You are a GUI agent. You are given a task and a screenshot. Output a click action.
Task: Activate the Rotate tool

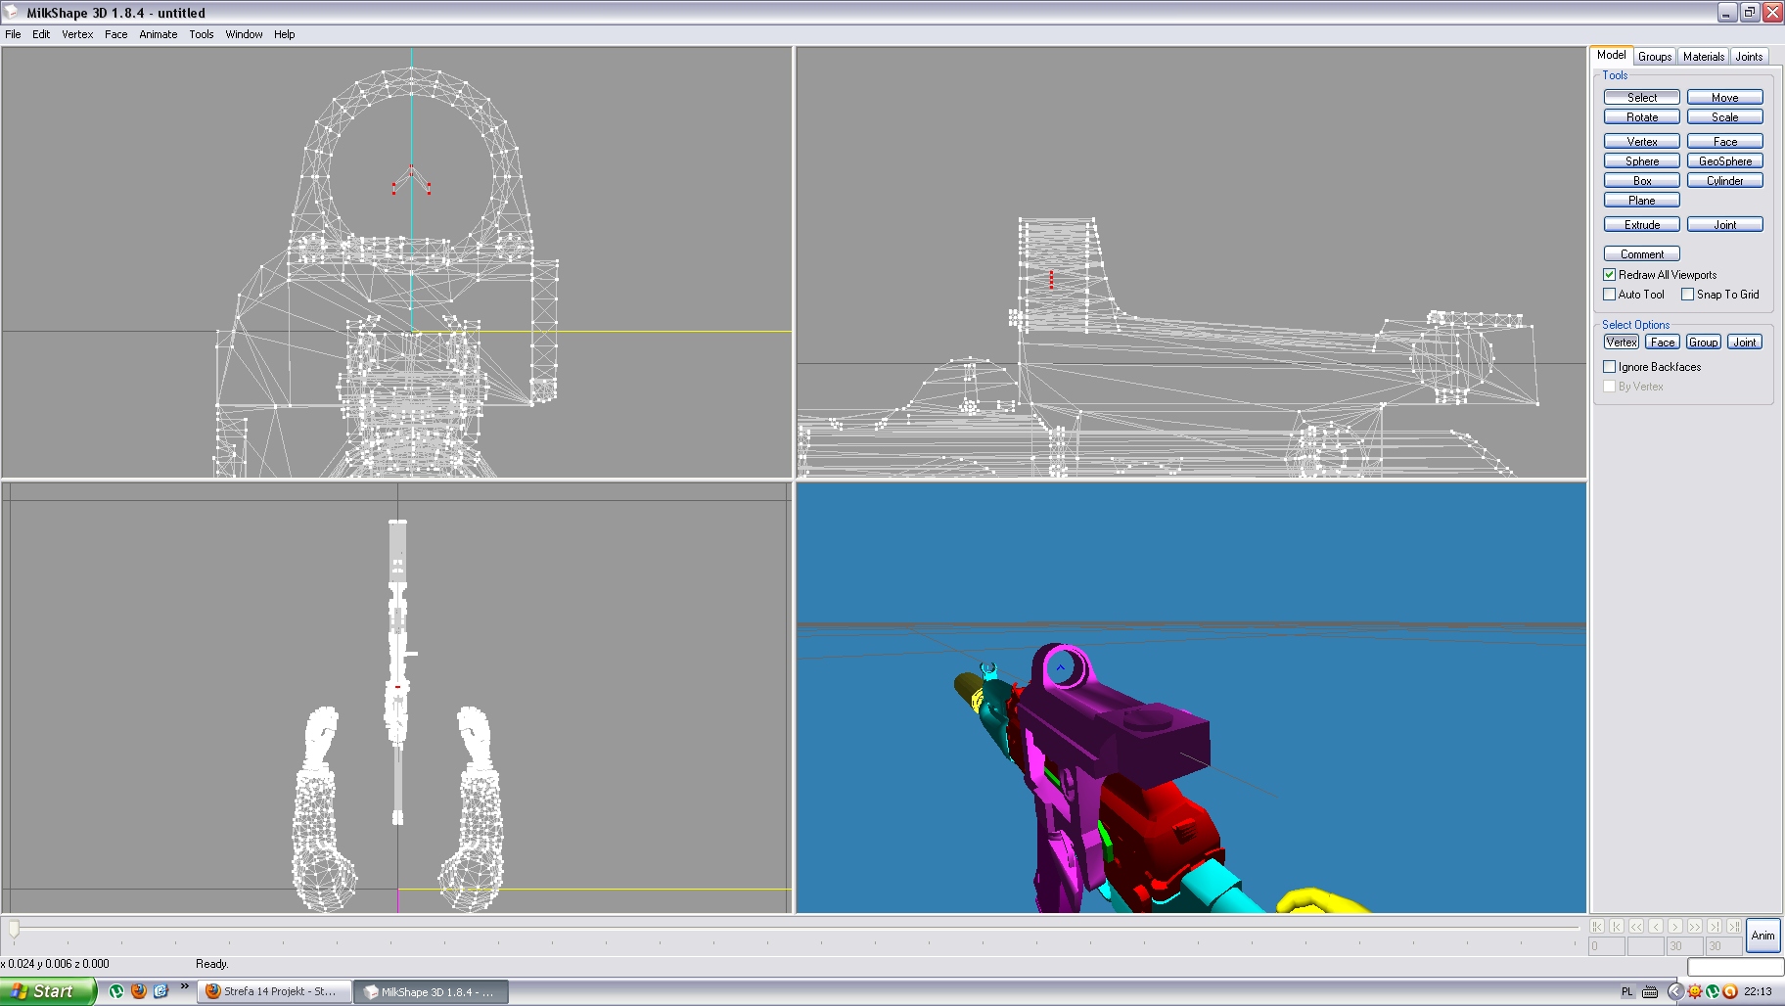pos(1642,117)
